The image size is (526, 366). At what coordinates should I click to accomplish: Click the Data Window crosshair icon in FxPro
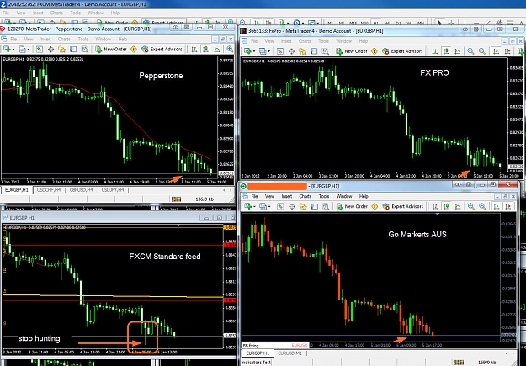pos(291,51)
